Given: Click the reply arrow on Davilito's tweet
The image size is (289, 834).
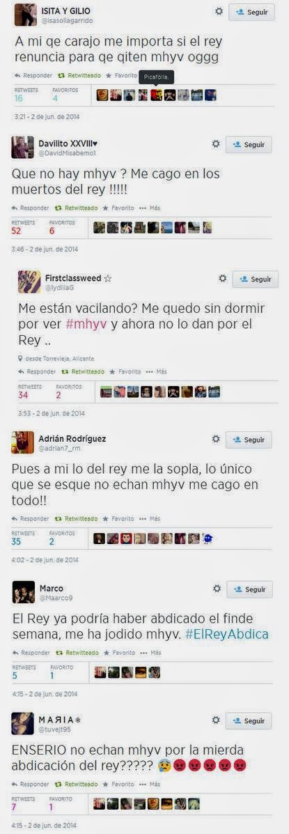Looking at the screenshot, I should [15, 208].
